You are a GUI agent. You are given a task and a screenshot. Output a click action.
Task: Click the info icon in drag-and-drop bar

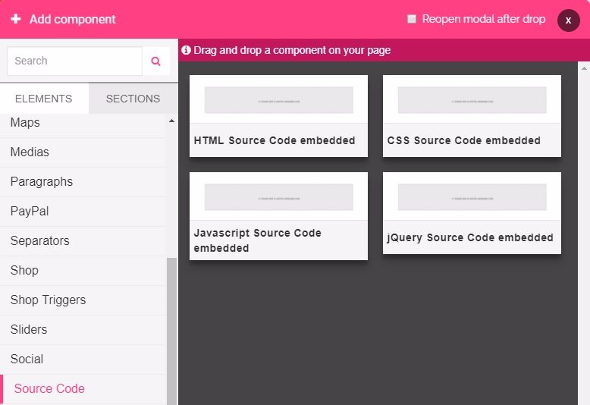186,51
